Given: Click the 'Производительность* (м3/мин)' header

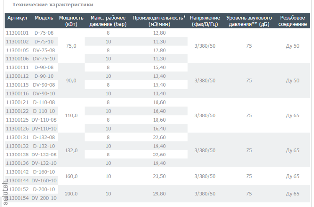Looking at the screenshot, I should 159,21.
